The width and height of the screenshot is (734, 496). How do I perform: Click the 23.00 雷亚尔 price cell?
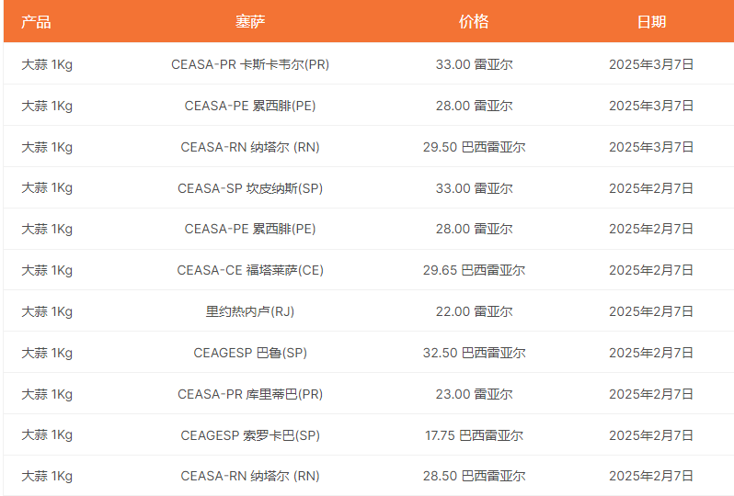pyautogui.click(x=474, y=394)
